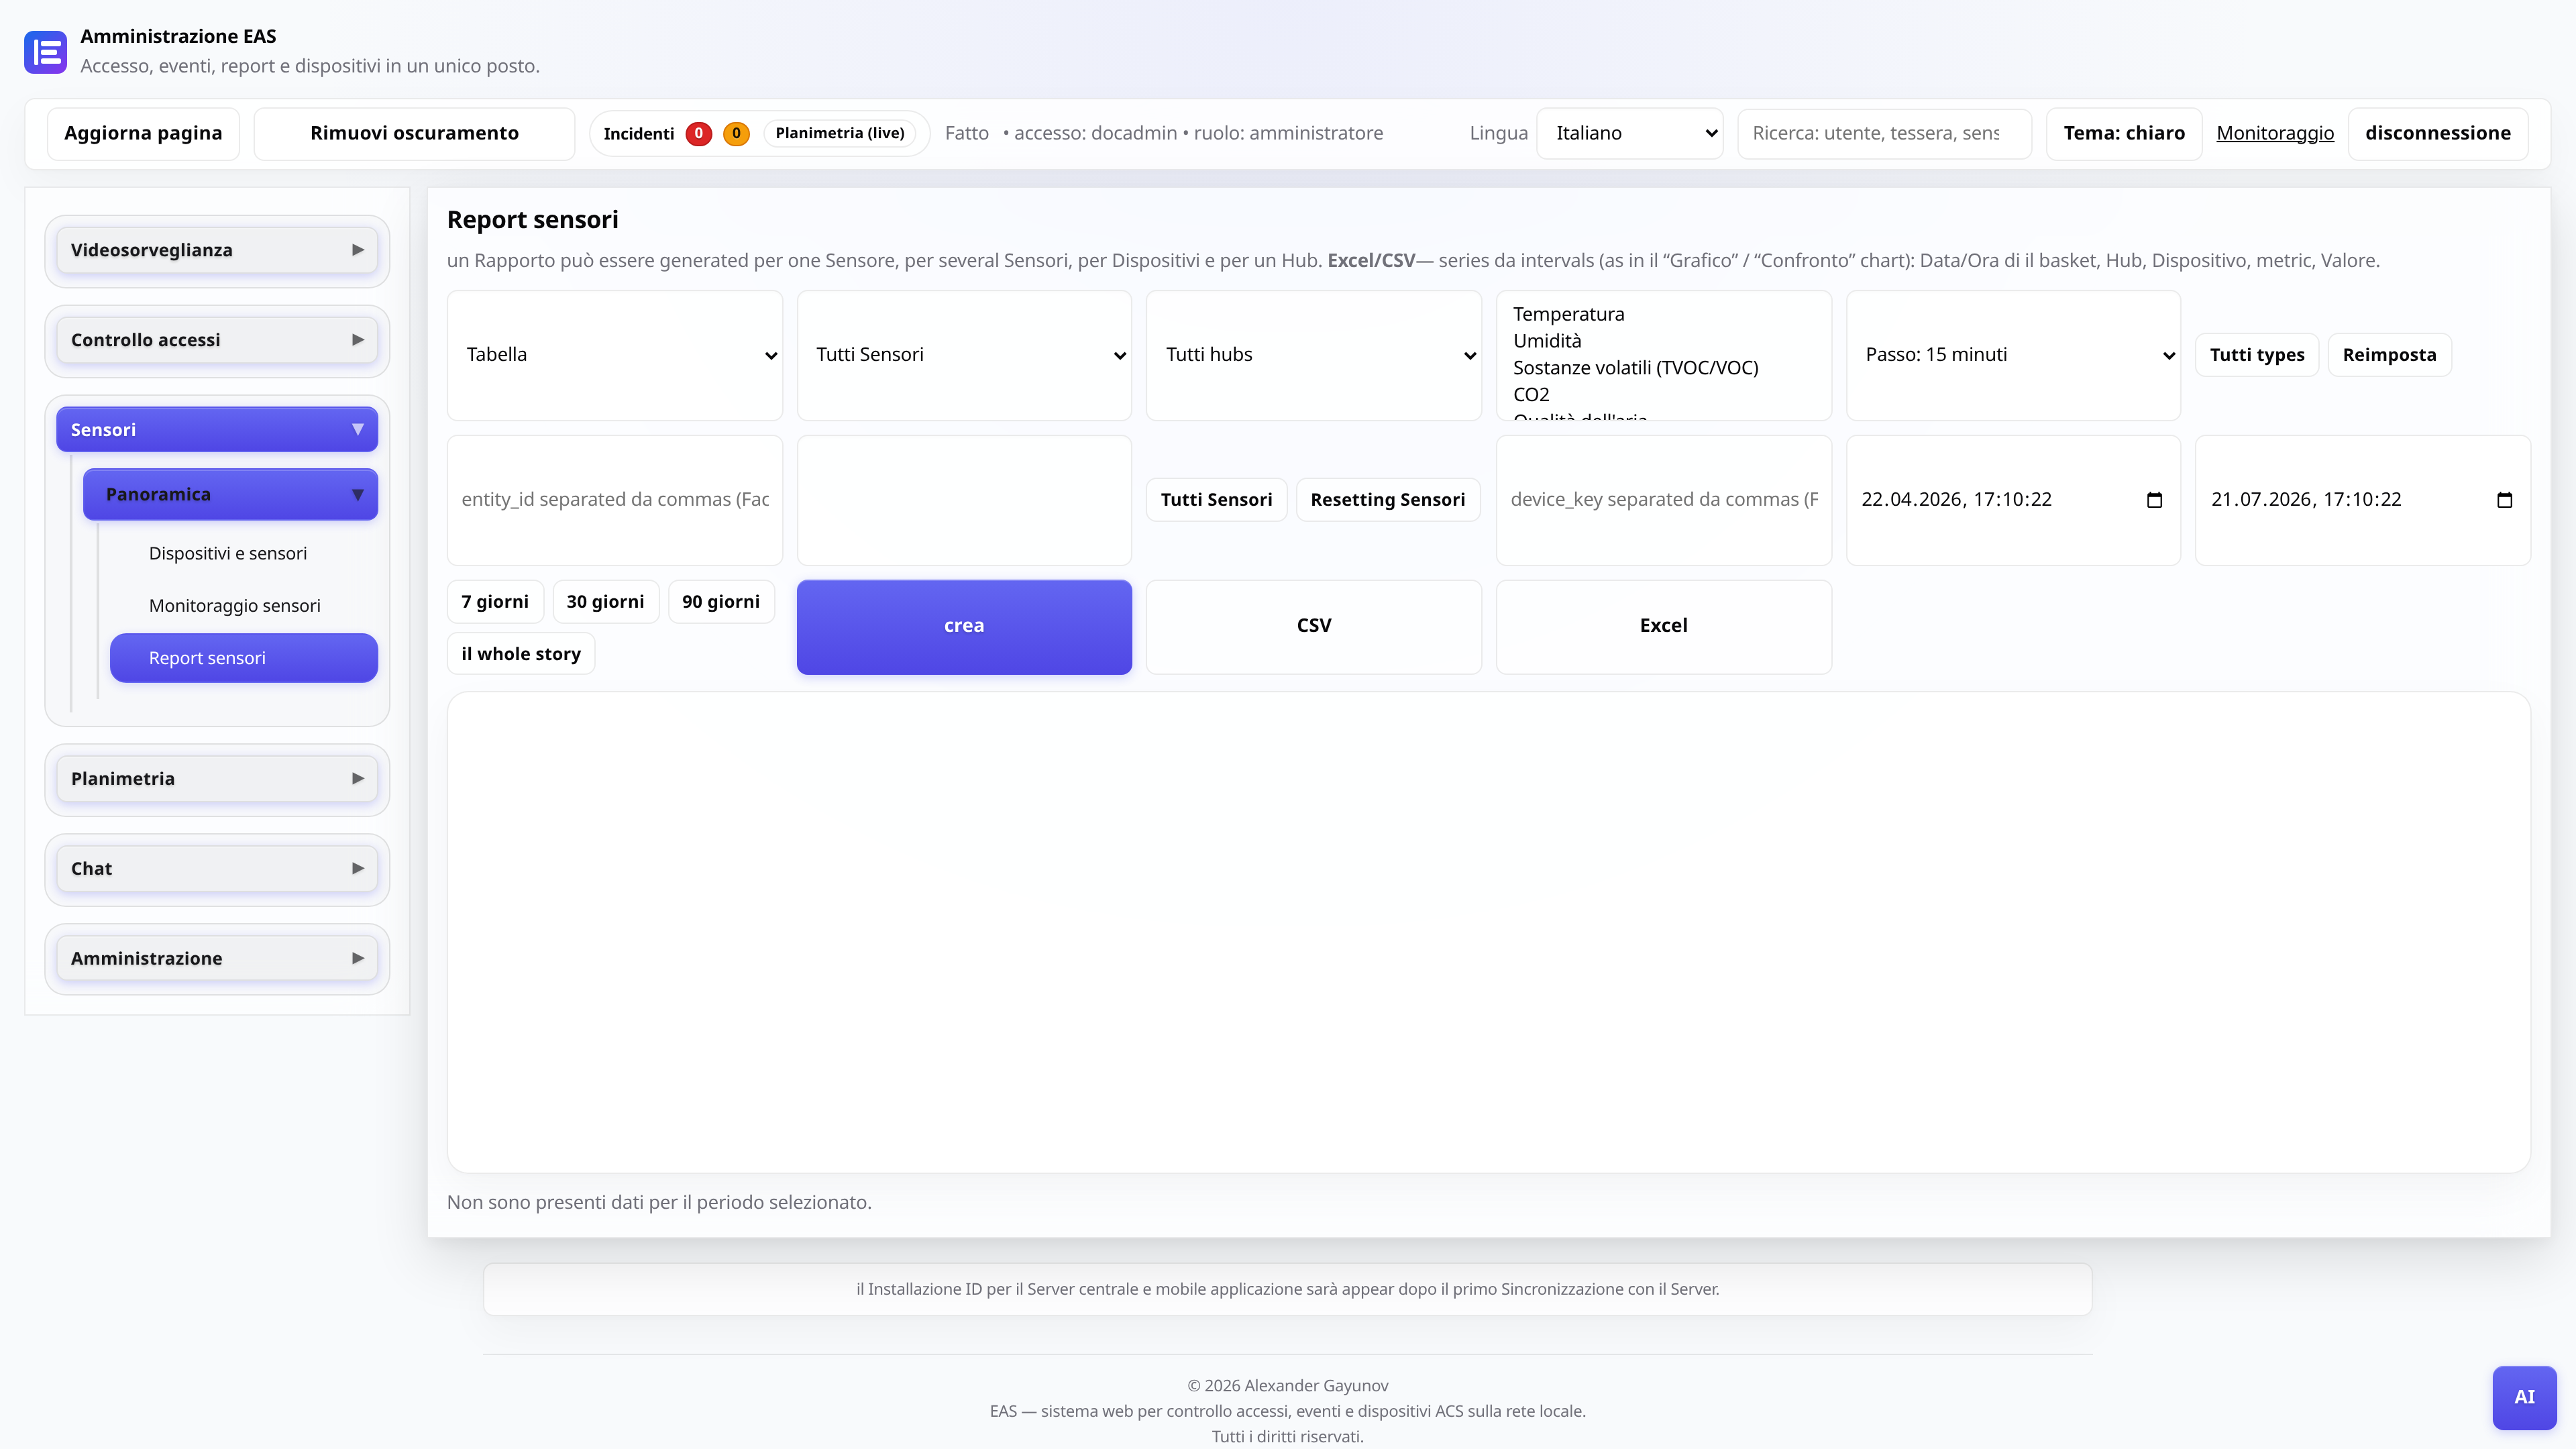This screenshot has width=2576, height=1449.
Task: Select Dispositivi e sensori menu item
Action: (228, 553)
